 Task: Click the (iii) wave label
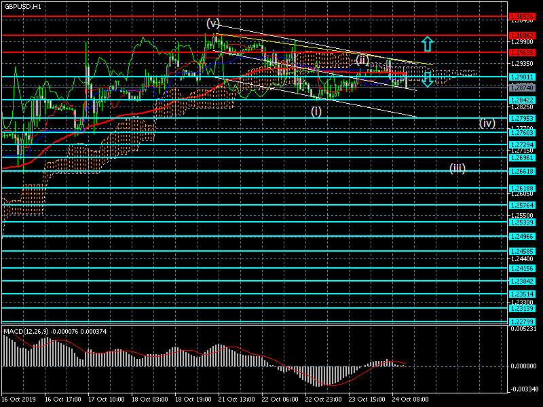(x=457, y=168)
